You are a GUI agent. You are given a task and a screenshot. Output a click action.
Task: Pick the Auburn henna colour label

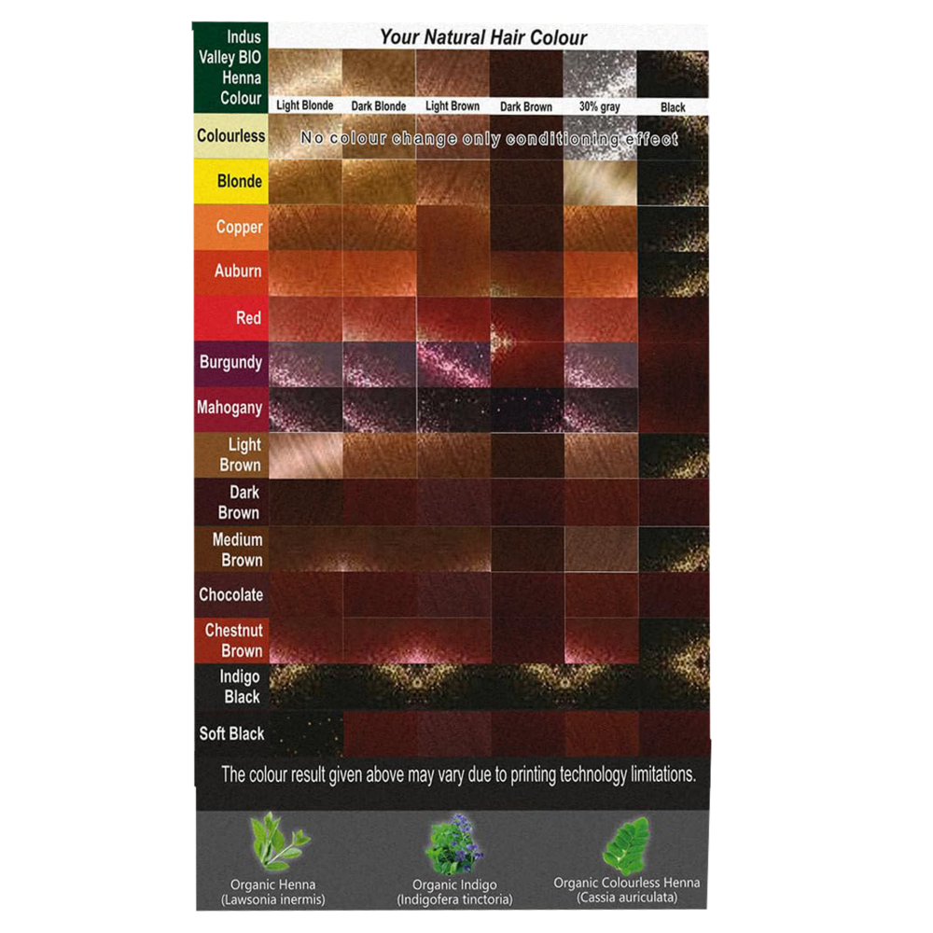point(230,272)
